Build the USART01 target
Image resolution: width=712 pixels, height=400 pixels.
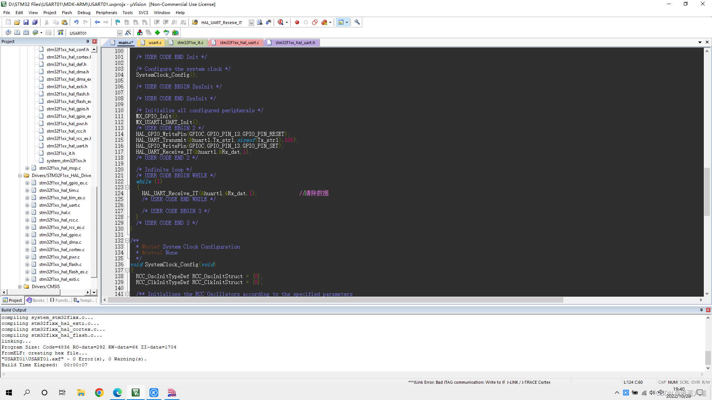(x=17, y=33)
